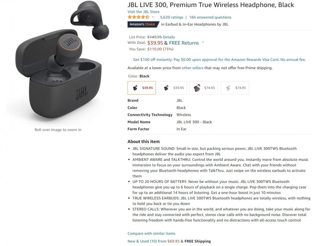Click the Amazon's Choice badge
314x246 pixels.
[x=143, y=24]
